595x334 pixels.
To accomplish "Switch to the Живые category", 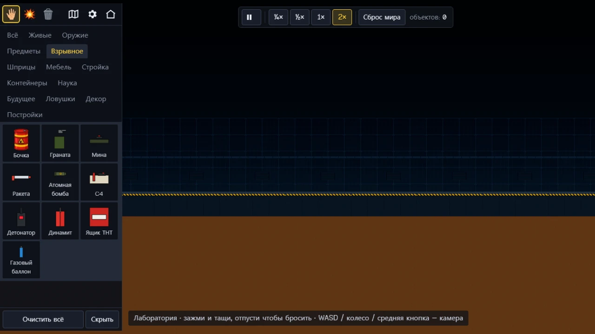I will point(40,35).
